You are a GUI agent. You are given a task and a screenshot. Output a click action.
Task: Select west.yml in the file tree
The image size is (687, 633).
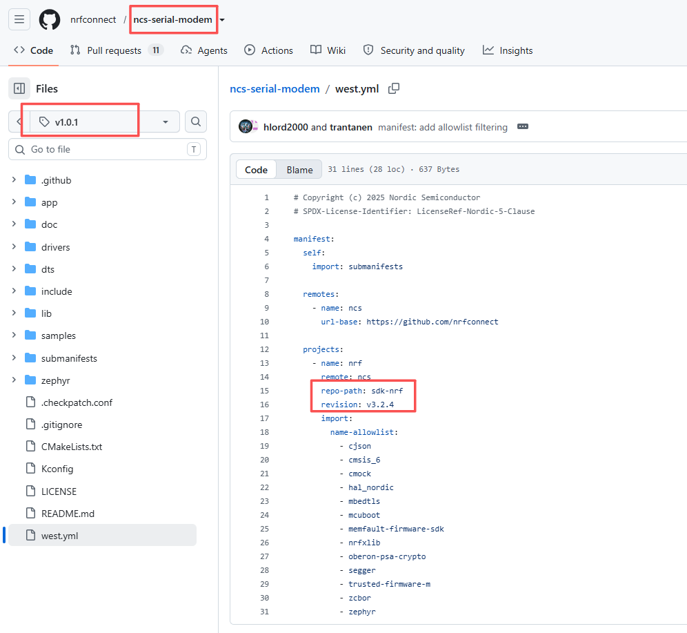pyautogui.click(x=103, y=535)
